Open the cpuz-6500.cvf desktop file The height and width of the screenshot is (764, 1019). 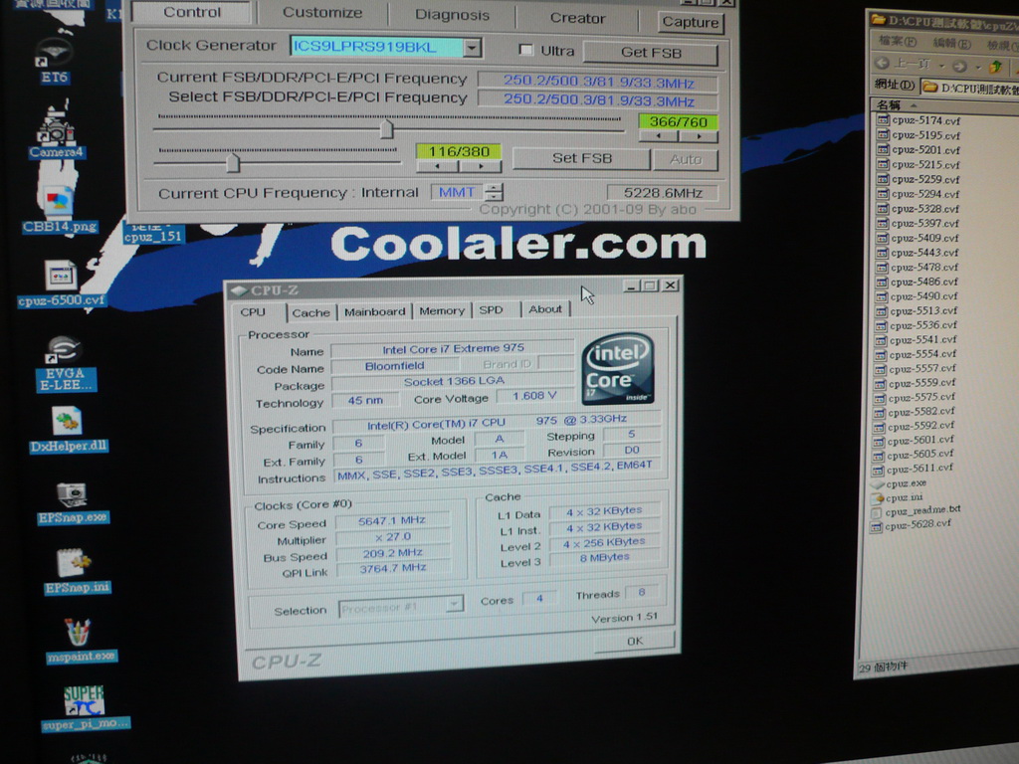(61, 284)
